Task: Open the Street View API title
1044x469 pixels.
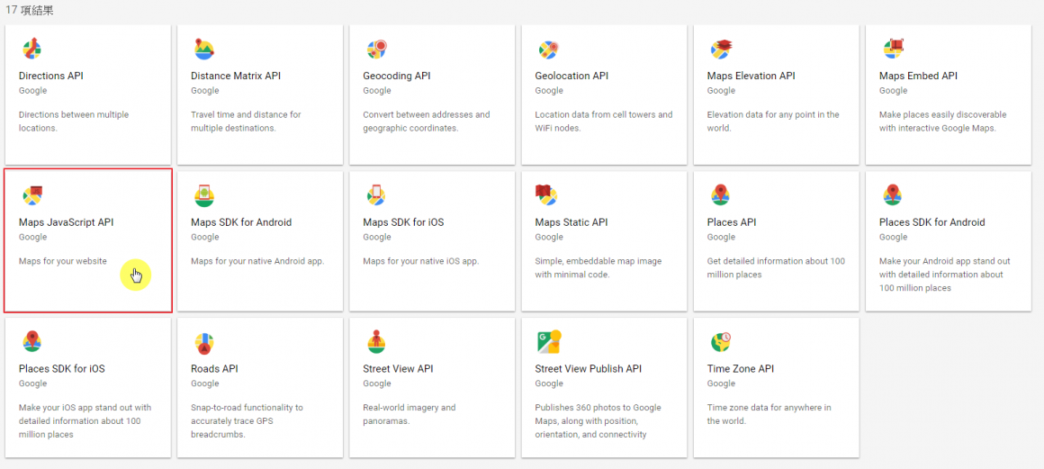Action: point(398,369)
